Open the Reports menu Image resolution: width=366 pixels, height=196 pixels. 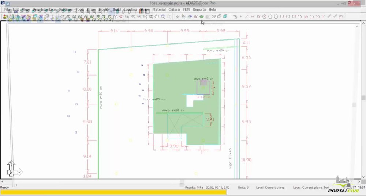[199, 9]
